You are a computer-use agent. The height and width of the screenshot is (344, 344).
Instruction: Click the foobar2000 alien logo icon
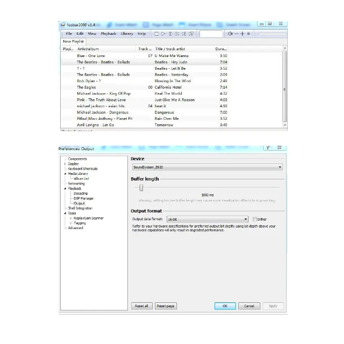(63, 25)
